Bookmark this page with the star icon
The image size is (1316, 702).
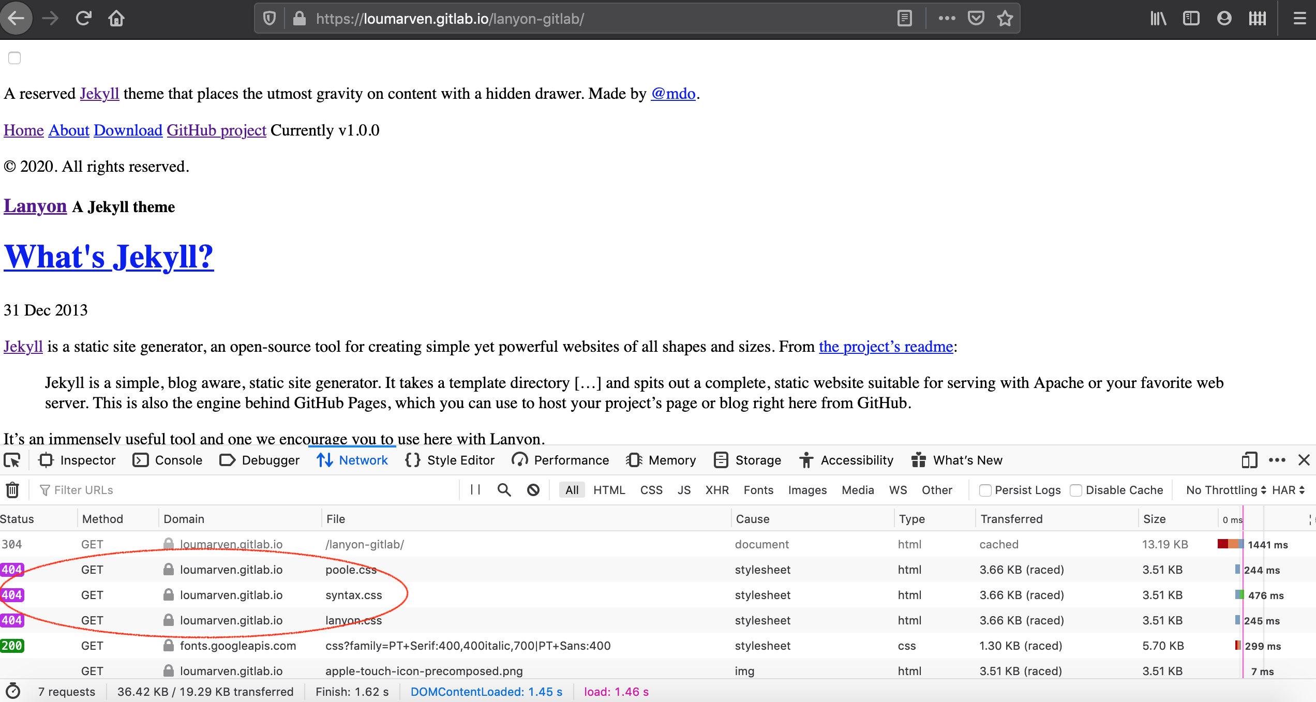point(1005,19)
